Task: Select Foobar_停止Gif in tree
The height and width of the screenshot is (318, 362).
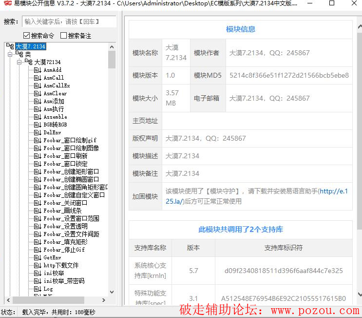Action: pyautogui.click(x=64, y=250)
